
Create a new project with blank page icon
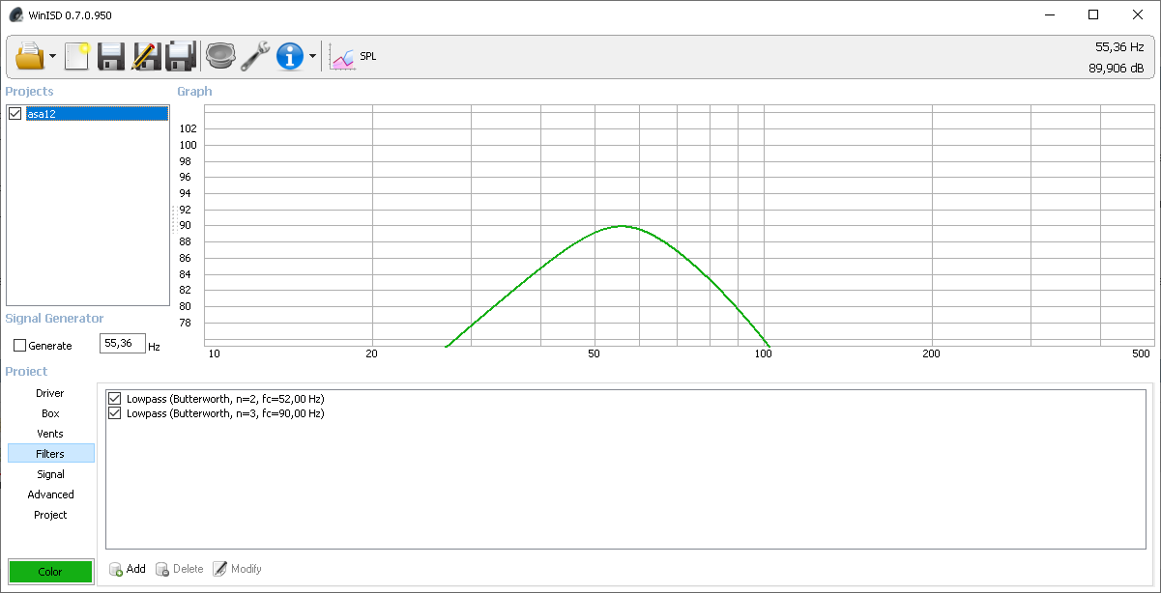[76, 56]
